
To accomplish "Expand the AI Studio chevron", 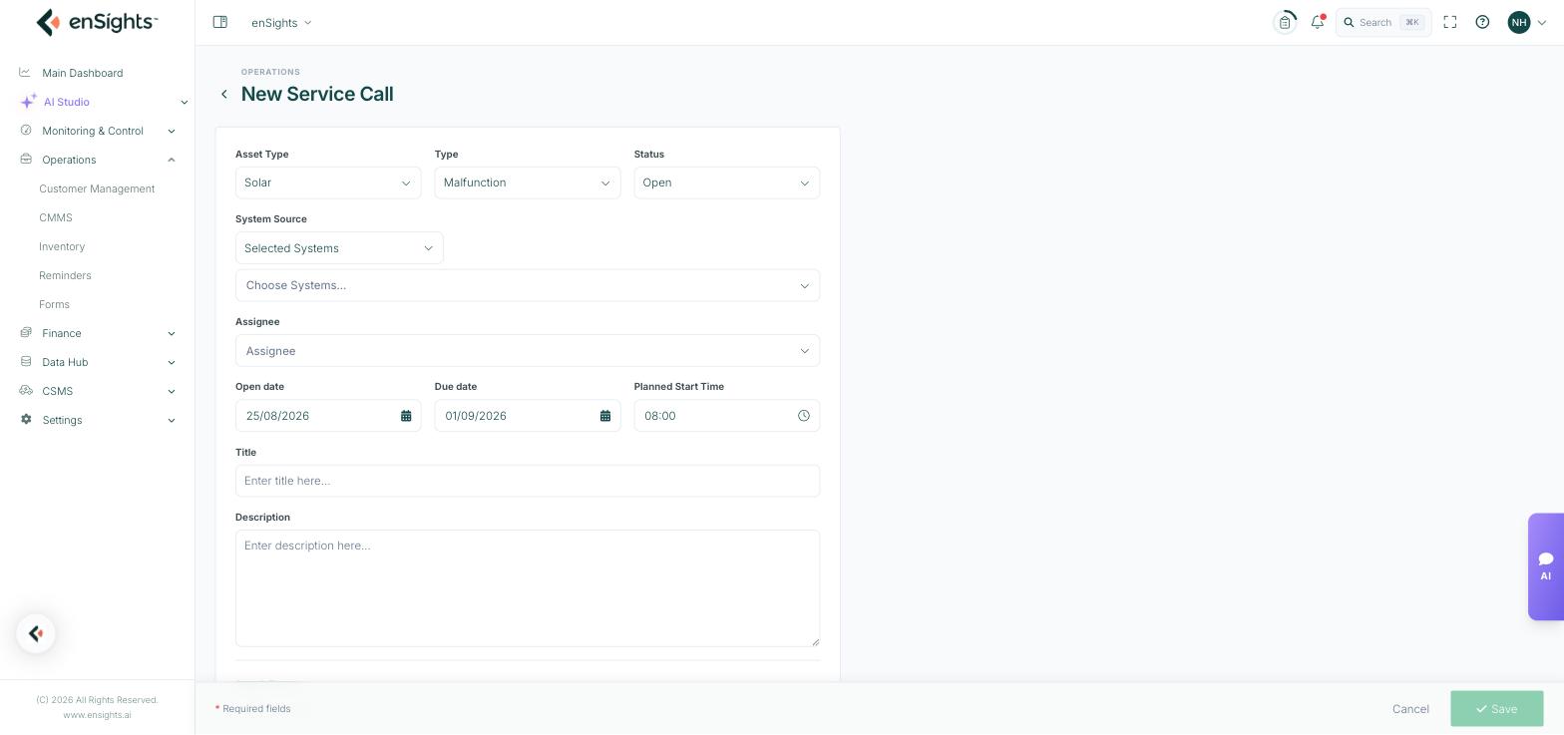I will (x=184, y=102).
